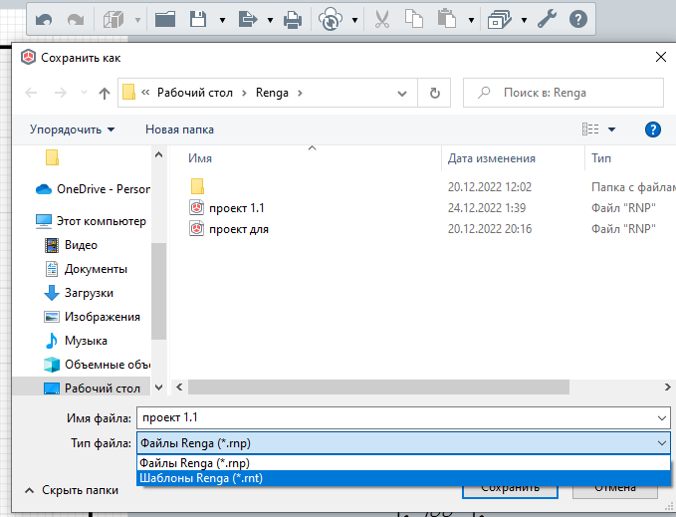Image resolution: width=676 pixels, height=517 pixels.
Task: Click the Имя файла input field
Action: coord(395,417)
